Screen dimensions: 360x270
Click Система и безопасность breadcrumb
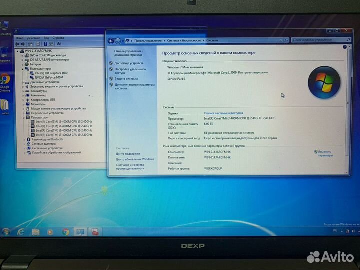(184, 40)
